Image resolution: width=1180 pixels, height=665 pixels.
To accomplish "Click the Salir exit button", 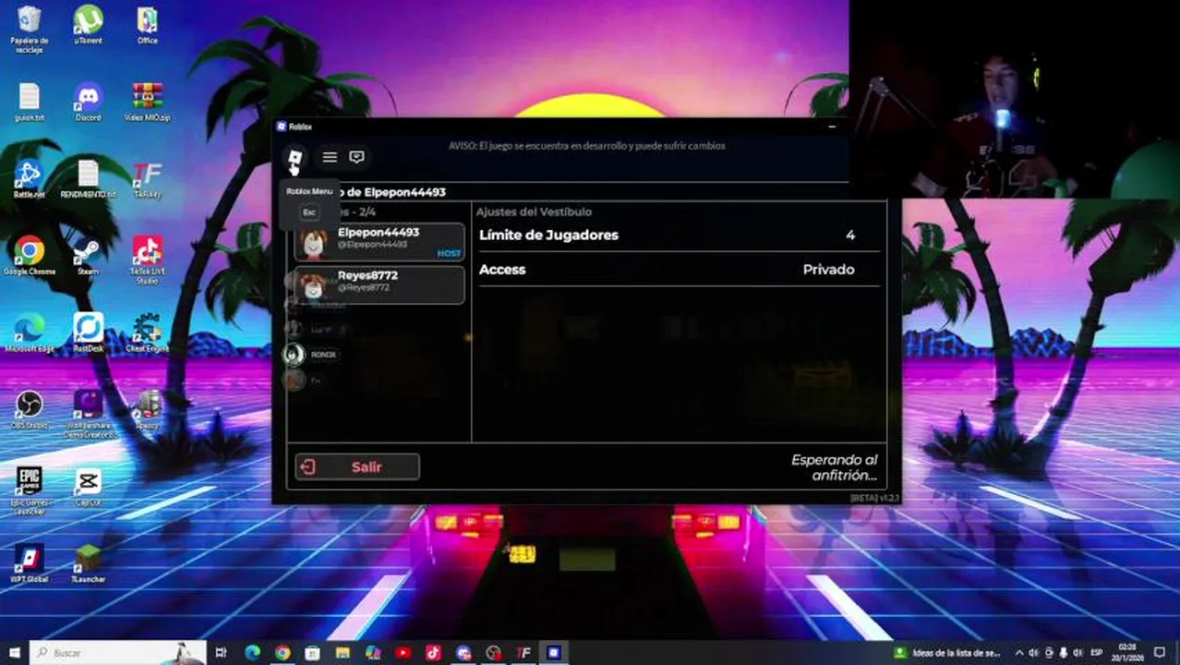I will pyautogui.click(x=357, y=467).
